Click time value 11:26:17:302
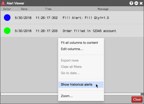This screenshot has height=104, width=144. coord(47,18)
